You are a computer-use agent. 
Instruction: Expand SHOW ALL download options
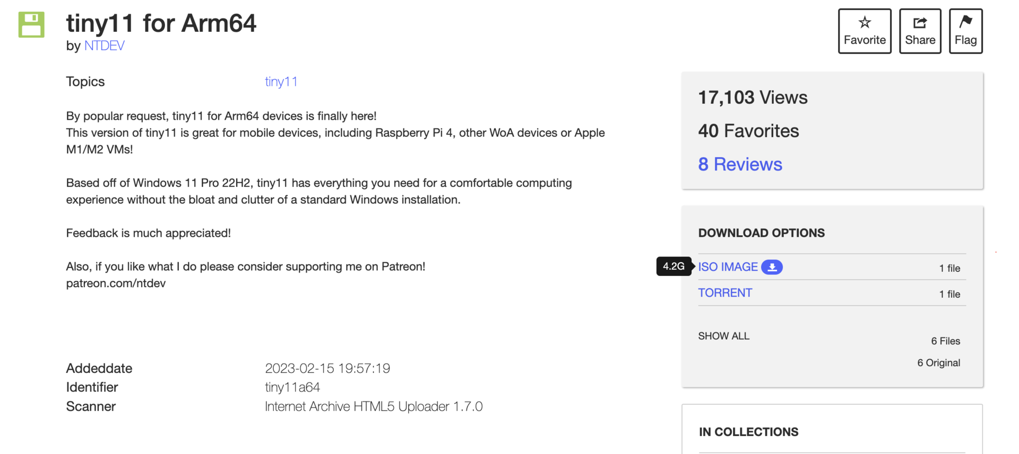(723, 336)
